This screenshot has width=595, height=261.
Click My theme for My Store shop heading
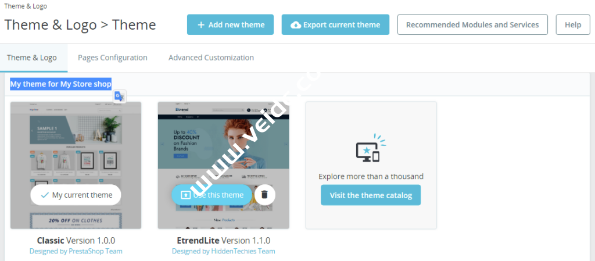(60, 84)
